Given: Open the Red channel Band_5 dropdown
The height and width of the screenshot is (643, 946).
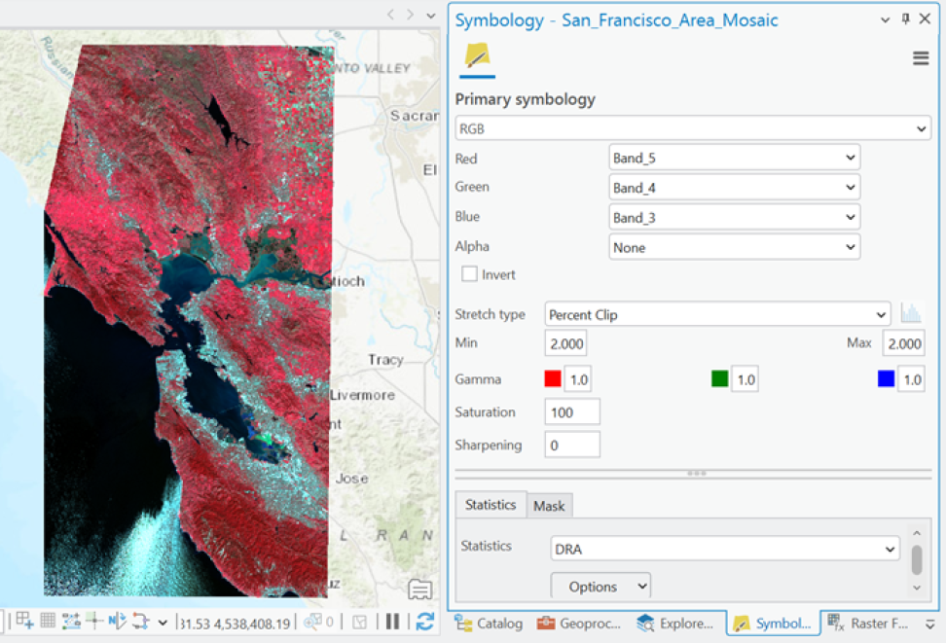Looking at the screenshot, I should pyautogui.click(x=734, y=158).
